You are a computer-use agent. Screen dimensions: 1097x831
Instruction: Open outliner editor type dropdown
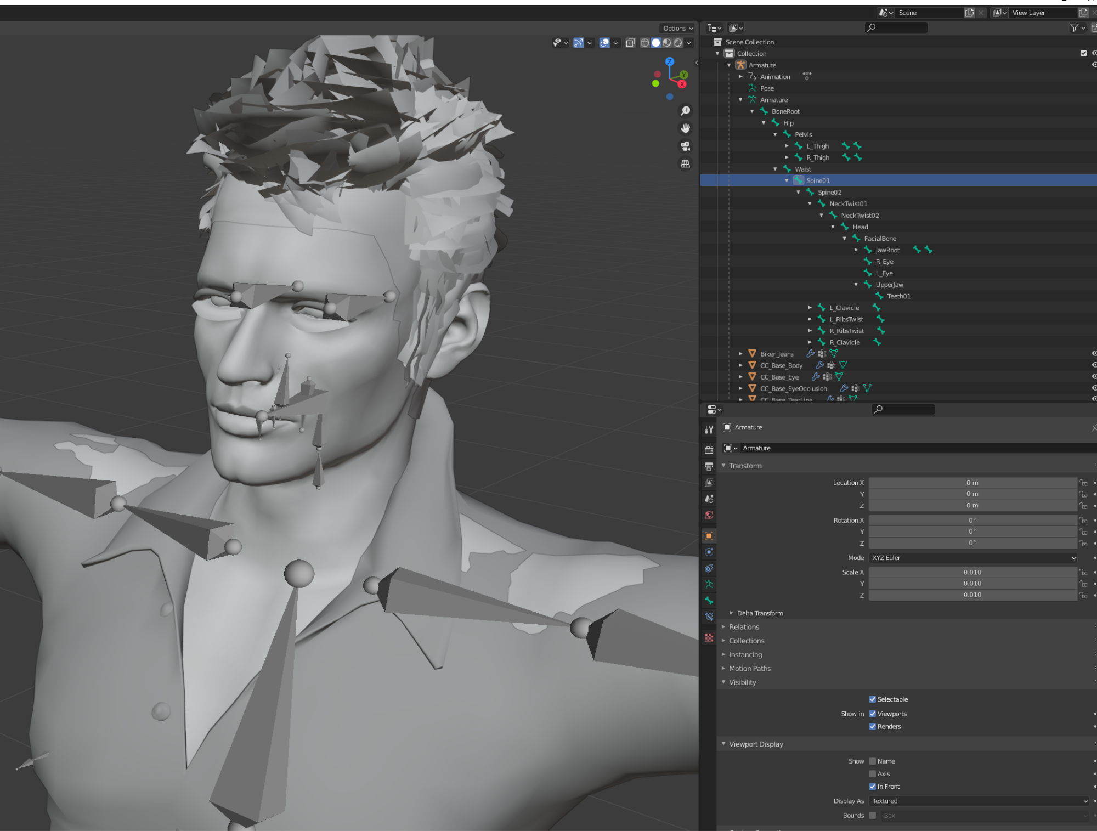pyautogui.click(x=714, y=27)
